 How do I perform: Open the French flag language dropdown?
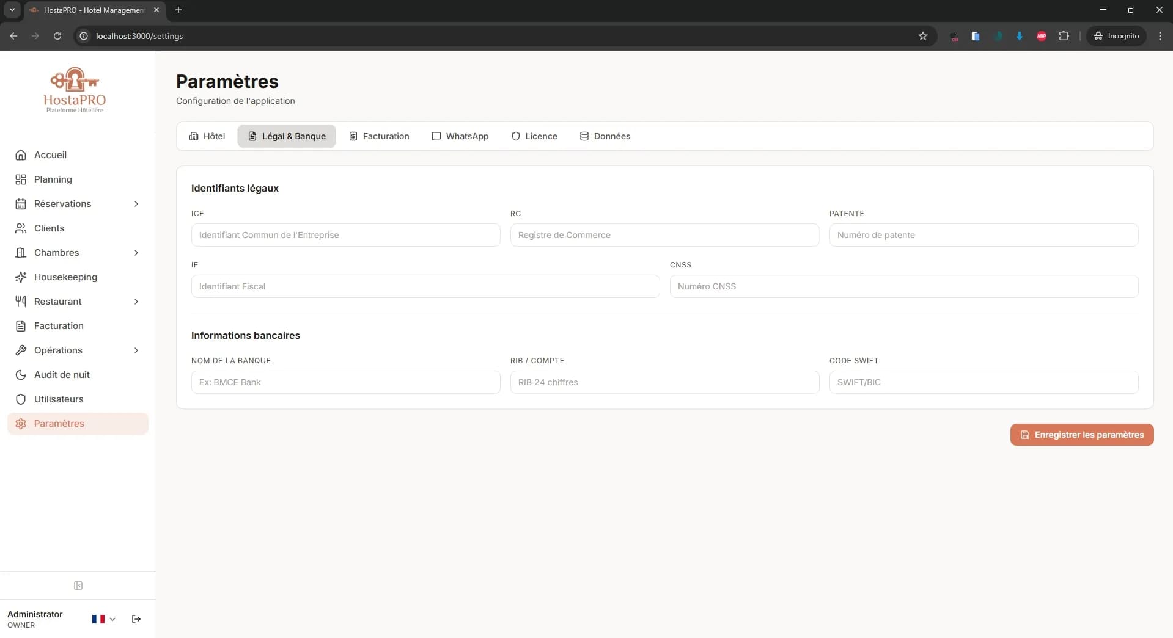[x=103, y=619]
